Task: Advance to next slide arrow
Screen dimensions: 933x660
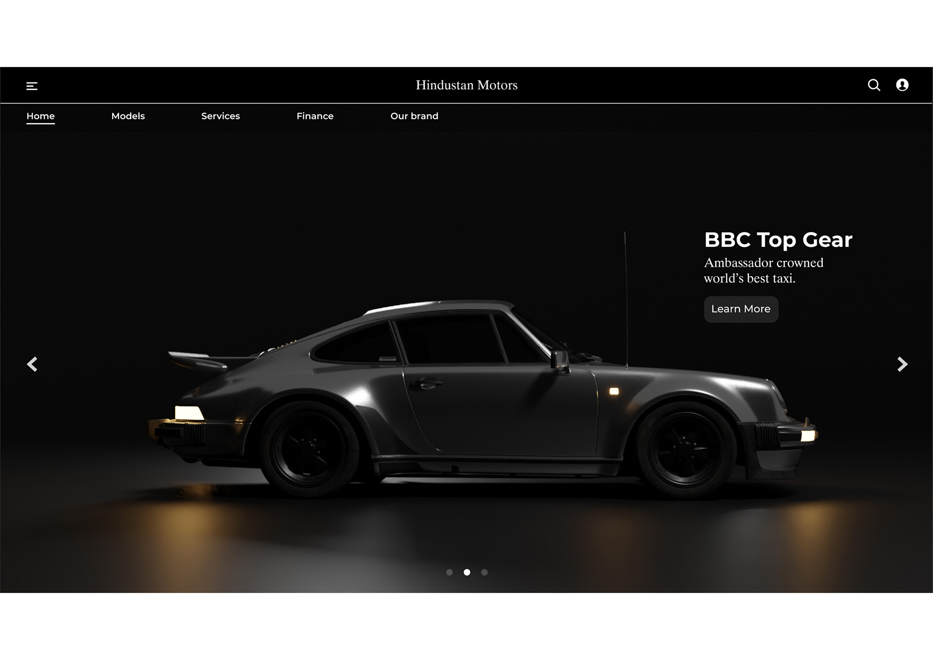Action: pos(902,364)
